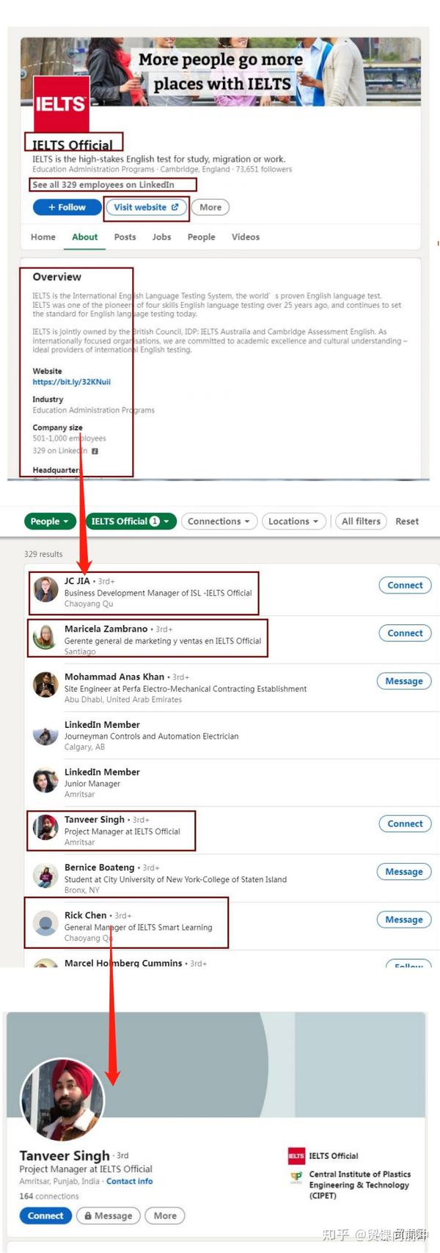
Task: Follow the IELTS Official page
Action: tap(67, 207)
